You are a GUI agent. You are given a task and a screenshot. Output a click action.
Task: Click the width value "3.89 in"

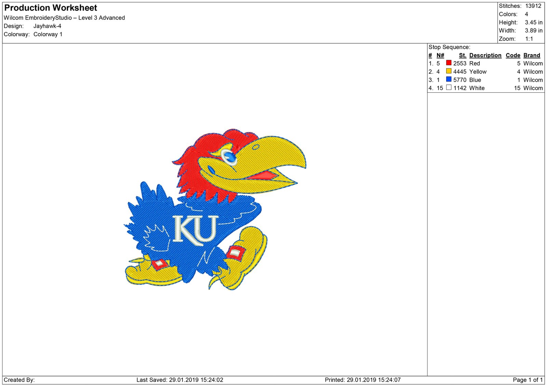534,30
